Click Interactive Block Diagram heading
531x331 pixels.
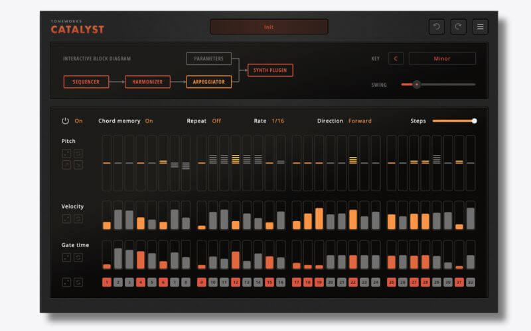tap(97, 58)
